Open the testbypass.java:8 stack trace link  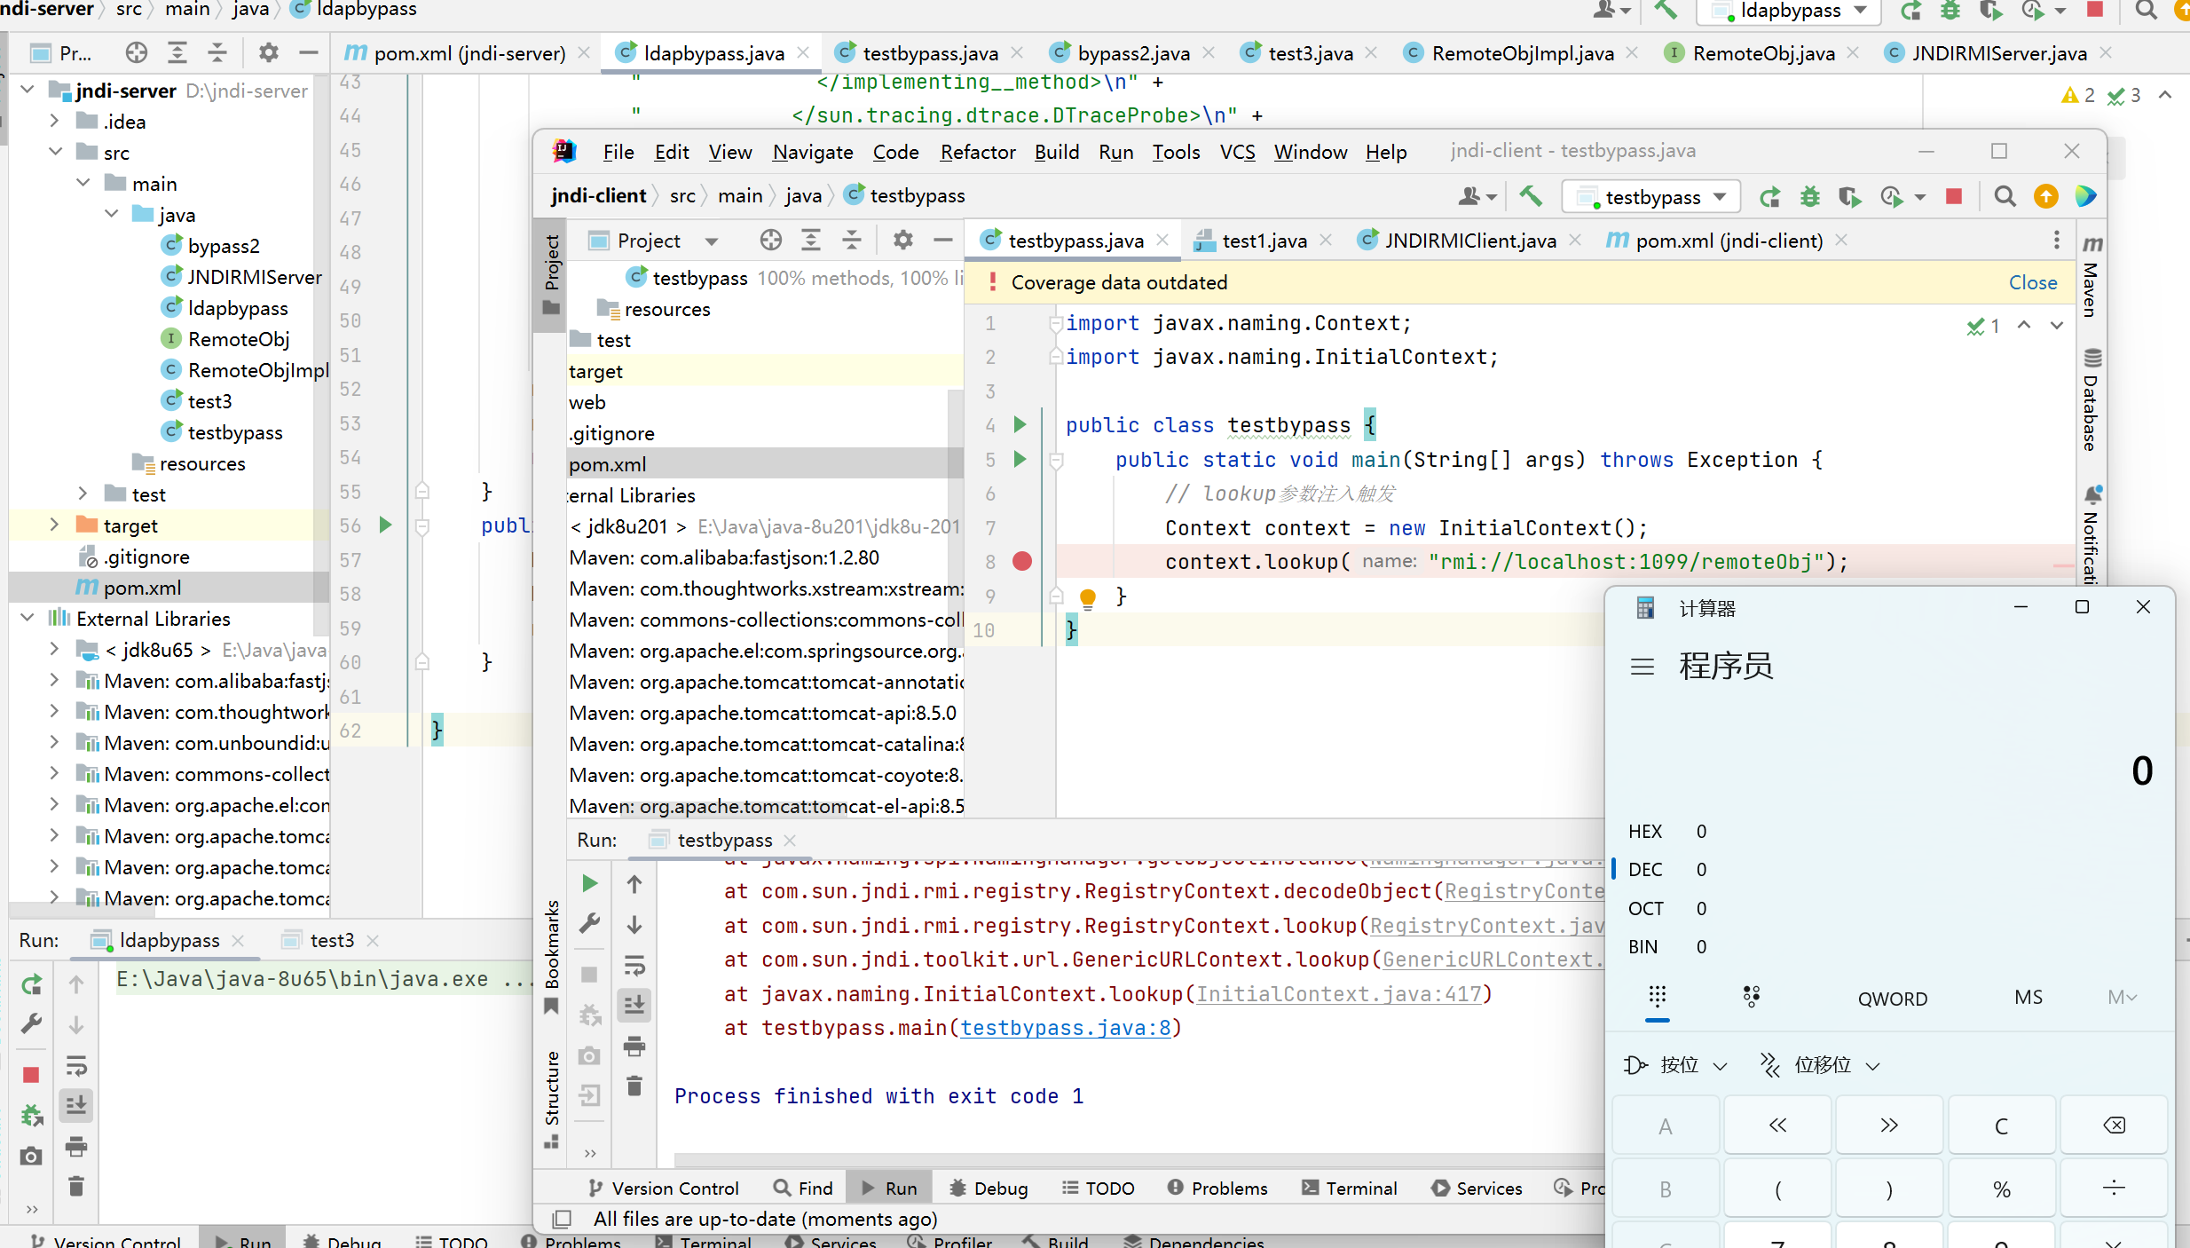tap(1065, 1028)
